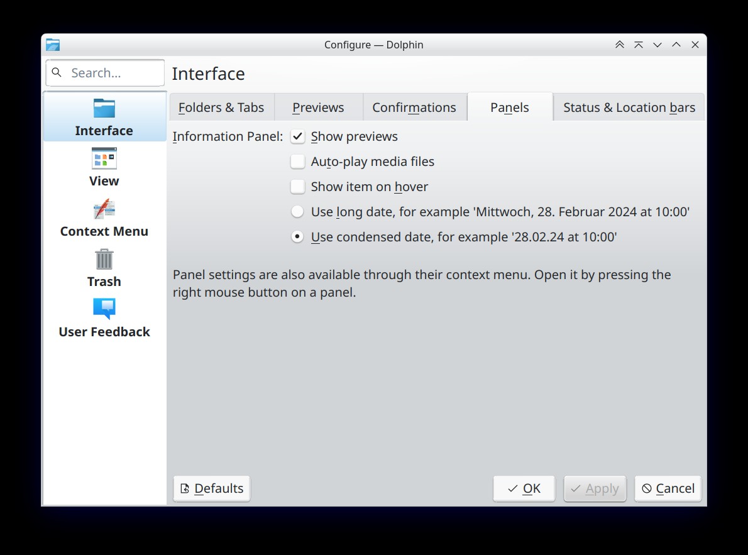Select the Context Menu category icon
This screenshot has width=748, height=555.
104,209
